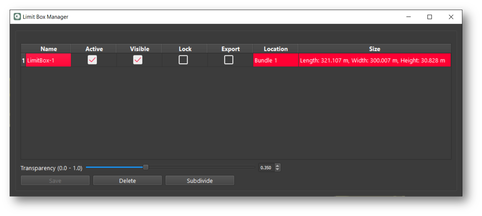Select the LimitBox-1 name cell
482x216 pixels.
pos(48,60)
